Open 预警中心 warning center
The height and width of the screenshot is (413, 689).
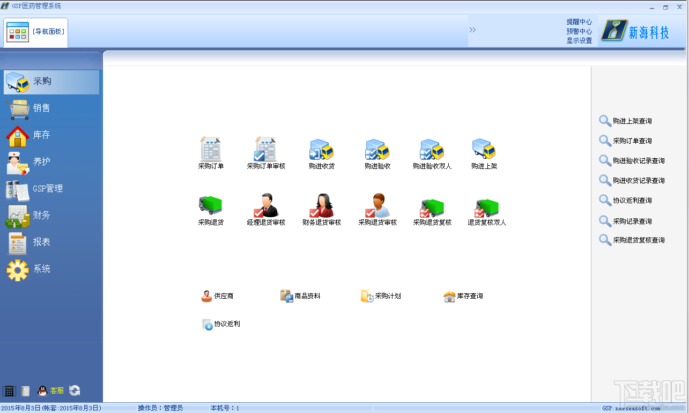(580, 32)
